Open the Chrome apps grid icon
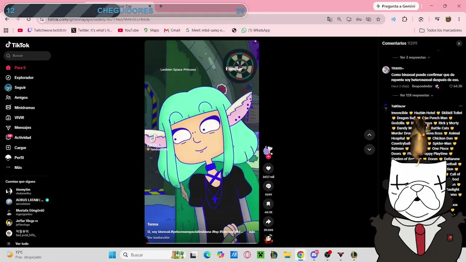Viewport: 466px width, 262px height. (x=6, y=30)
